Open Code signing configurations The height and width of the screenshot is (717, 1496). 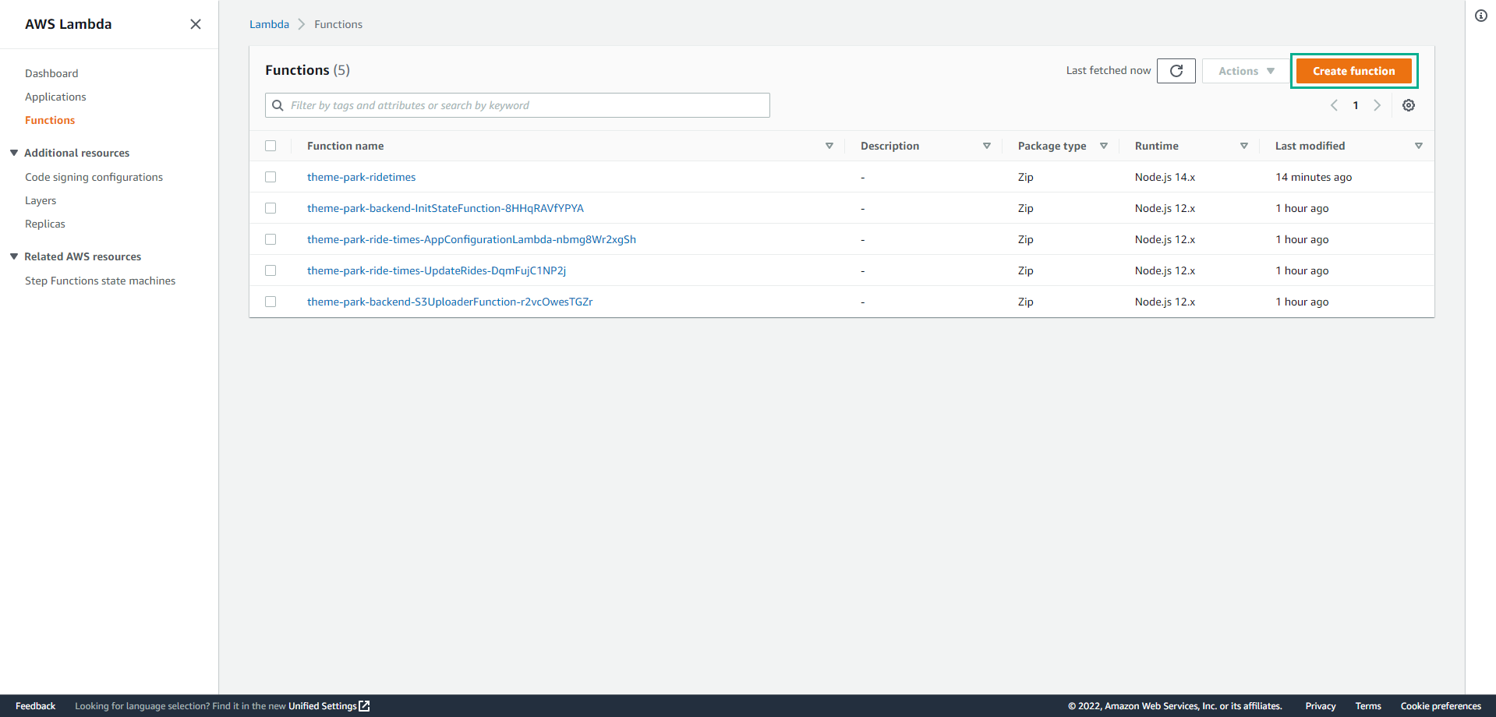click(x=94, y=177)
